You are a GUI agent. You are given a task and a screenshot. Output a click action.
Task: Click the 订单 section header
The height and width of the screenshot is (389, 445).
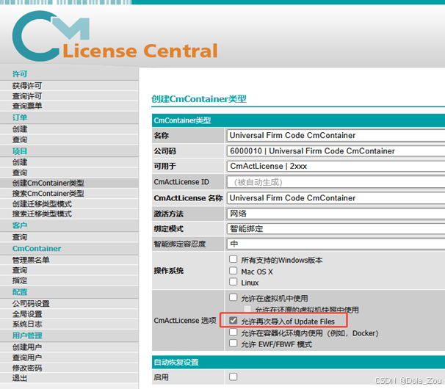pos(20,117)
